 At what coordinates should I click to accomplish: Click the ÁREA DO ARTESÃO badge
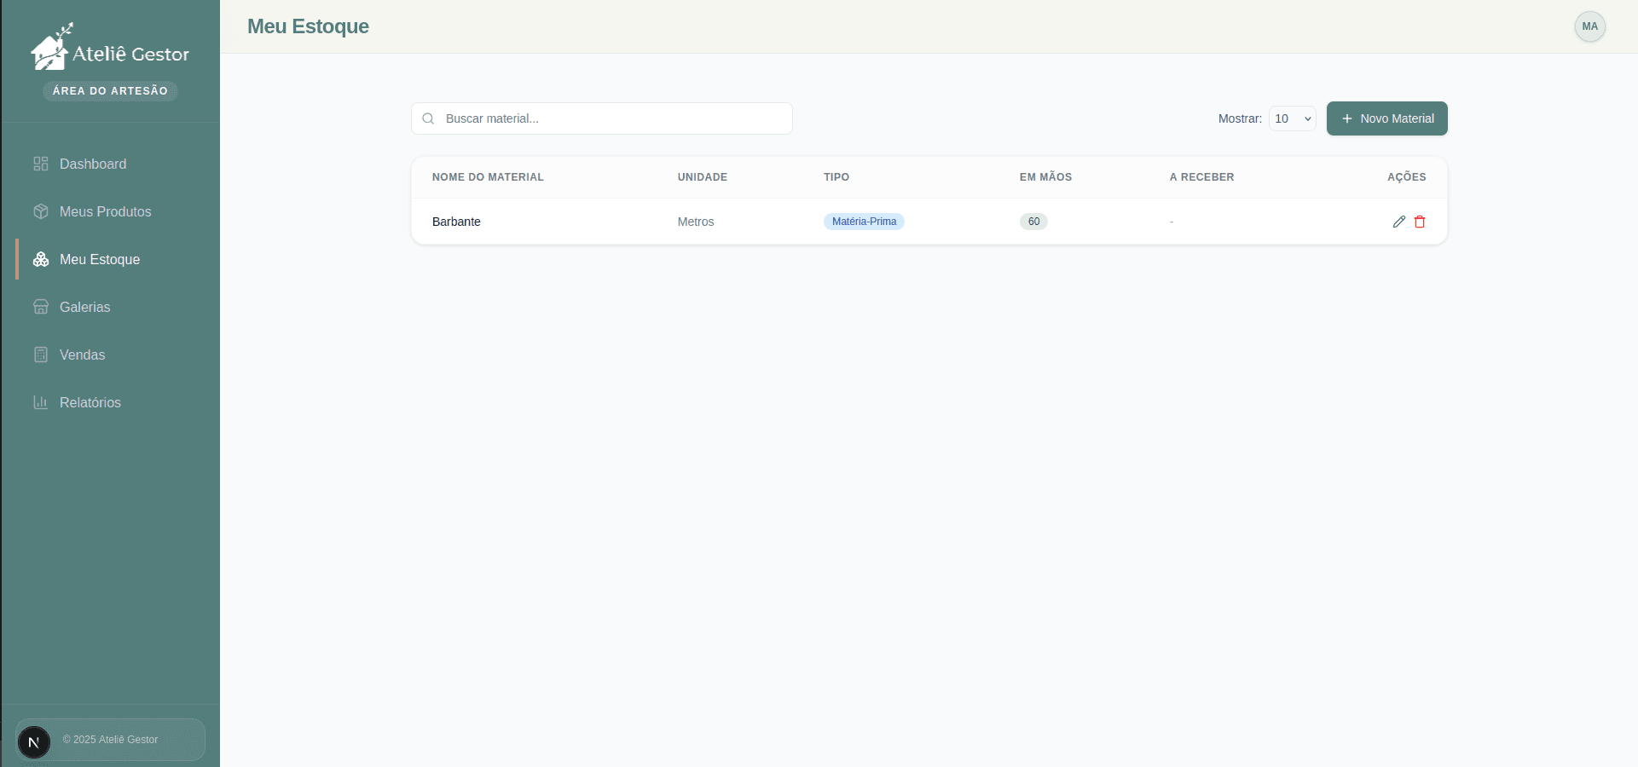[110, 90]
